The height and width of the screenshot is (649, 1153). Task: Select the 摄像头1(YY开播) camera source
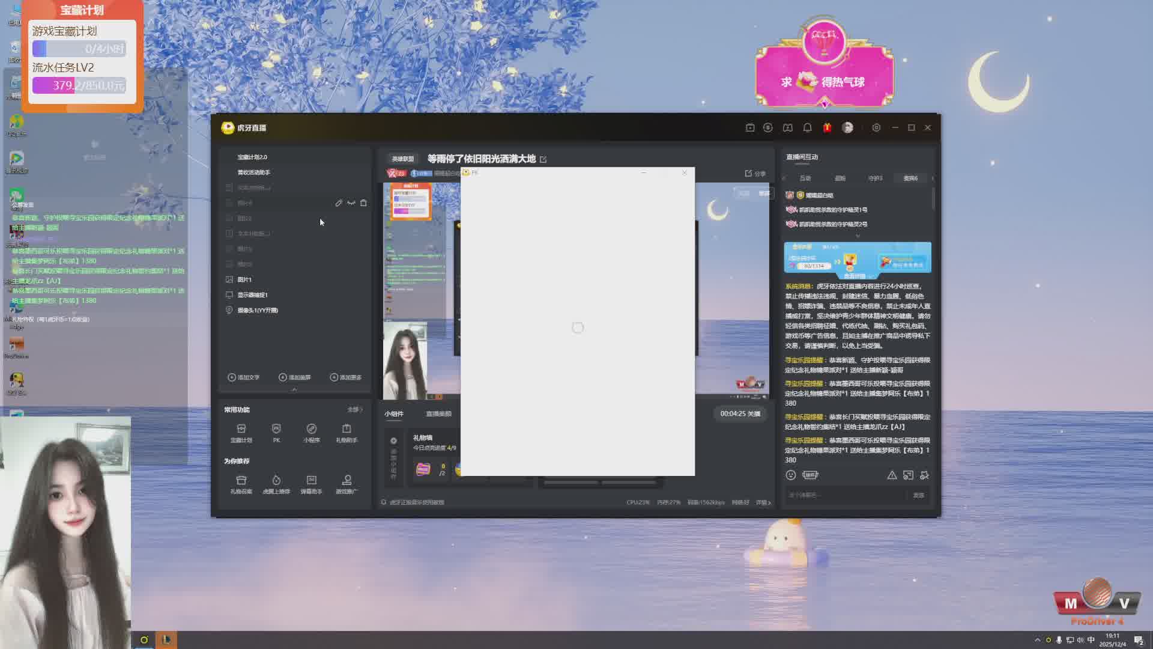pos(257,310)
